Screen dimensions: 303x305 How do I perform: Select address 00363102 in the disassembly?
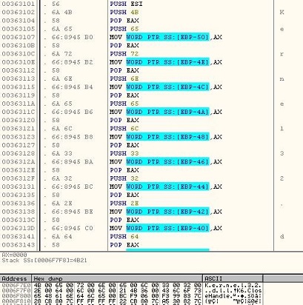coord(19,13)
